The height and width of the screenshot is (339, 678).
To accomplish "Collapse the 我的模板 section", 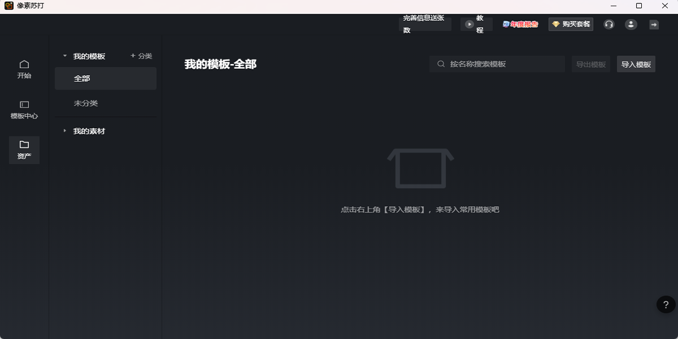I will (x=64, y=55).
